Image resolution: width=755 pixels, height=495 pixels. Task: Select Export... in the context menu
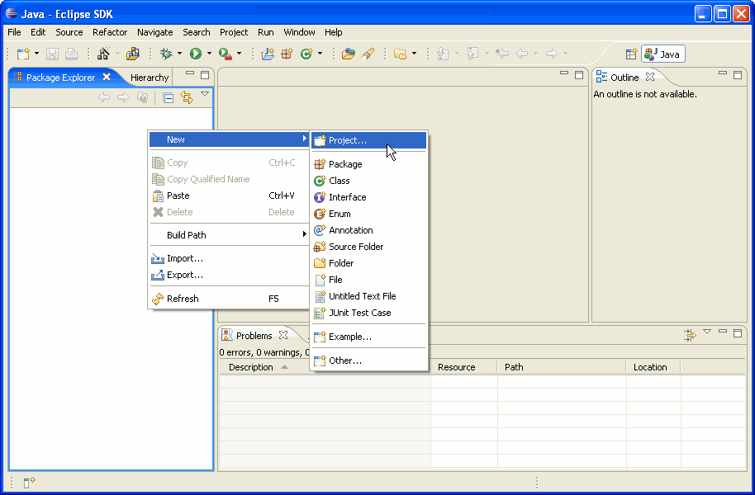point(229,276)
